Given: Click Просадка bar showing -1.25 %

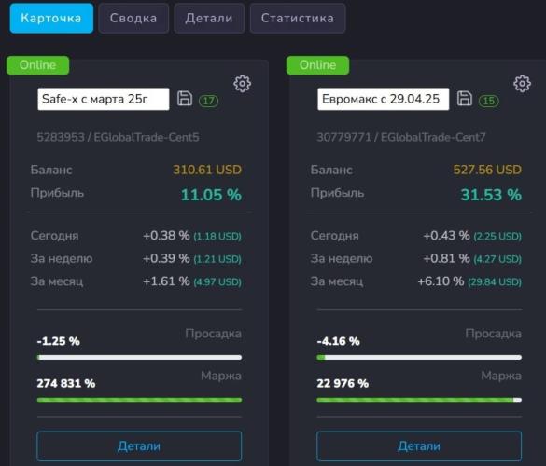Looking at the screenshot, I should click(x=139, y=357).
